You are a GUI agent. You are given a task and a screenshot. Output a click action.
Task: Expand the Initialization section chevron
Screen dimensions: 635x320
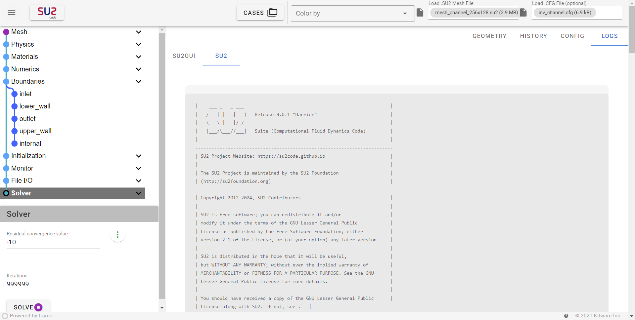tap(139, 156)
